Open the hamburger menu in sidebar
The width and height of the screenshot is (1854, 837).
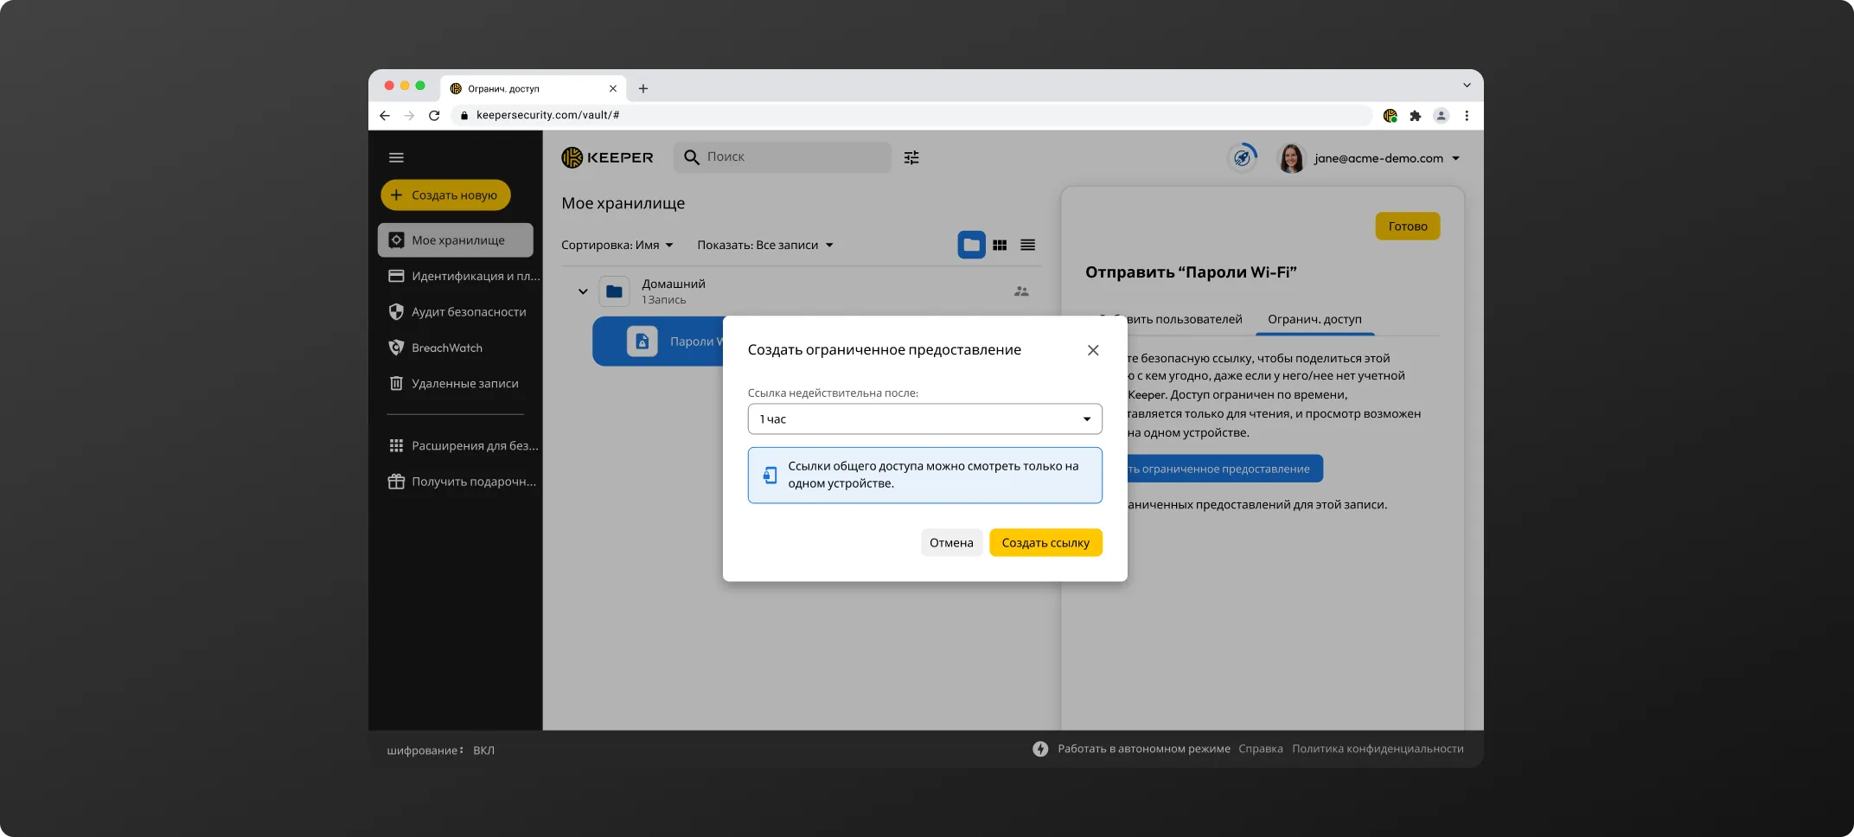[396, 157]
